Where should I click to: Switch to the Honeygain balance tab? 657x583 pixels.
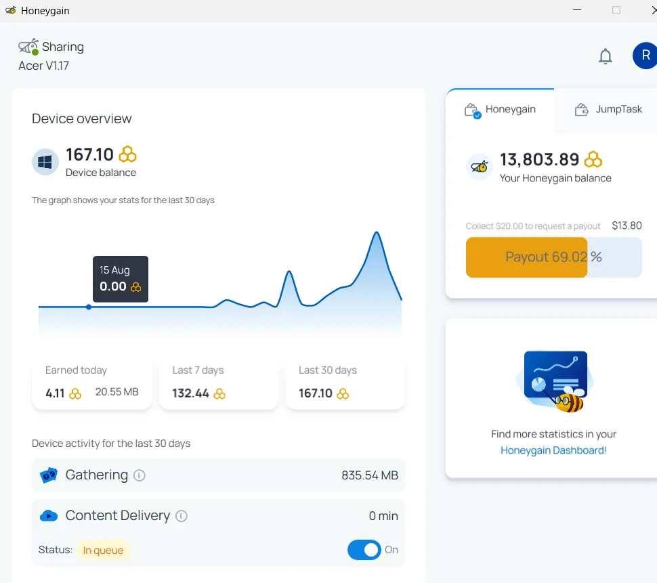[x=500, y=110]
